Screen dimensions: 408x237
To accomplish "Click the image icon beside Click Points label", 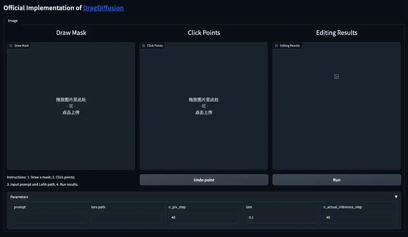I will click(144, 46).
